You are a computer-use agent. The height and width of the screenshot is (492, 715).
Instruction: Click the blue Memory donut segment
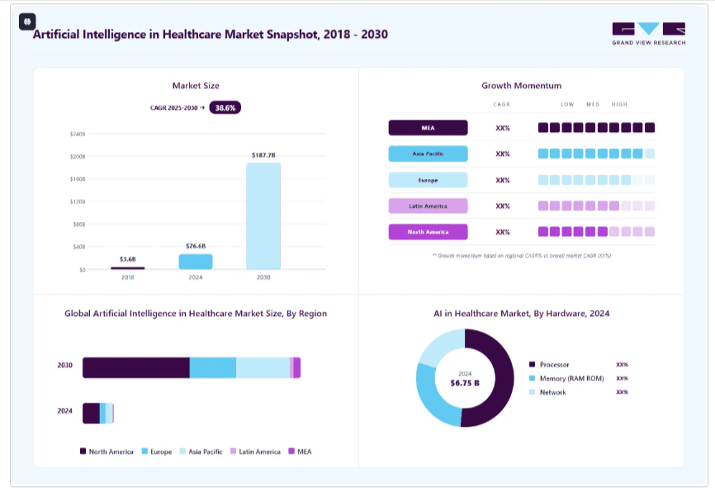[x=431, y=398]
